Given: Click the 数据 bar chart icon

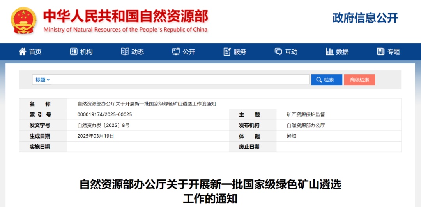Looking at the screenshot, I should click(329, 52).
